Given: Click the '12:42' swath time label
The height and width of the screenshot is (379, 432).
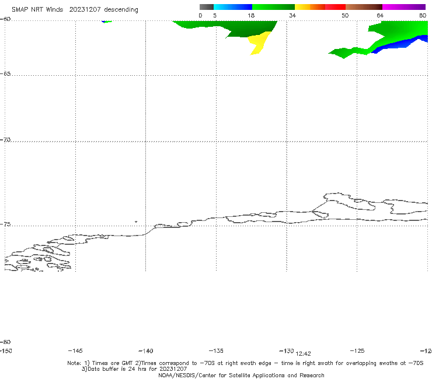Looking at the screenshot, I should click(303, 354).
